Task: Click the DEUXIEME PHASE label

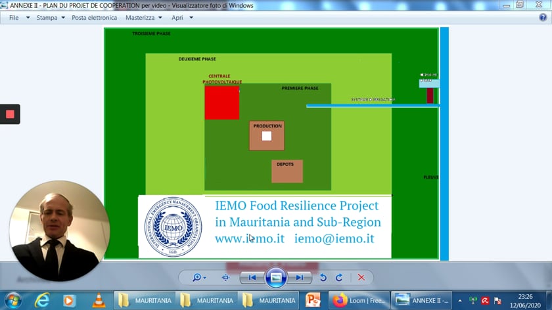Action: (x=197, y=58)
